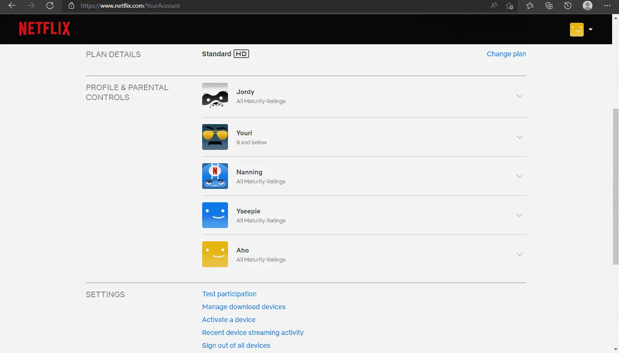Open Read Aloud icon in address bar
This screenshot has height=353, width=619.
point(494,6)
